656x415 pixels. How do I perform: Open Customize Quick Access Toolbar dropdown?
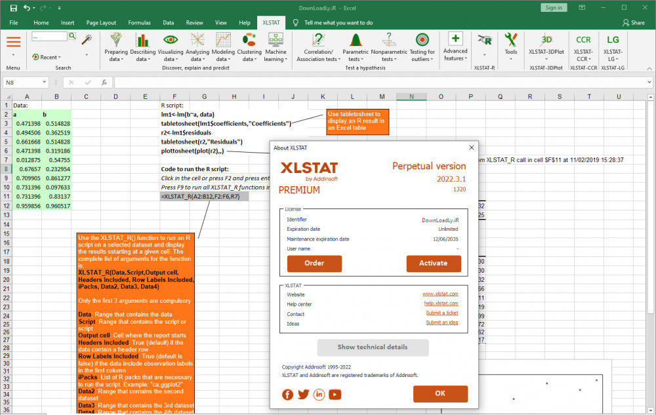click(x=59, y=8)
